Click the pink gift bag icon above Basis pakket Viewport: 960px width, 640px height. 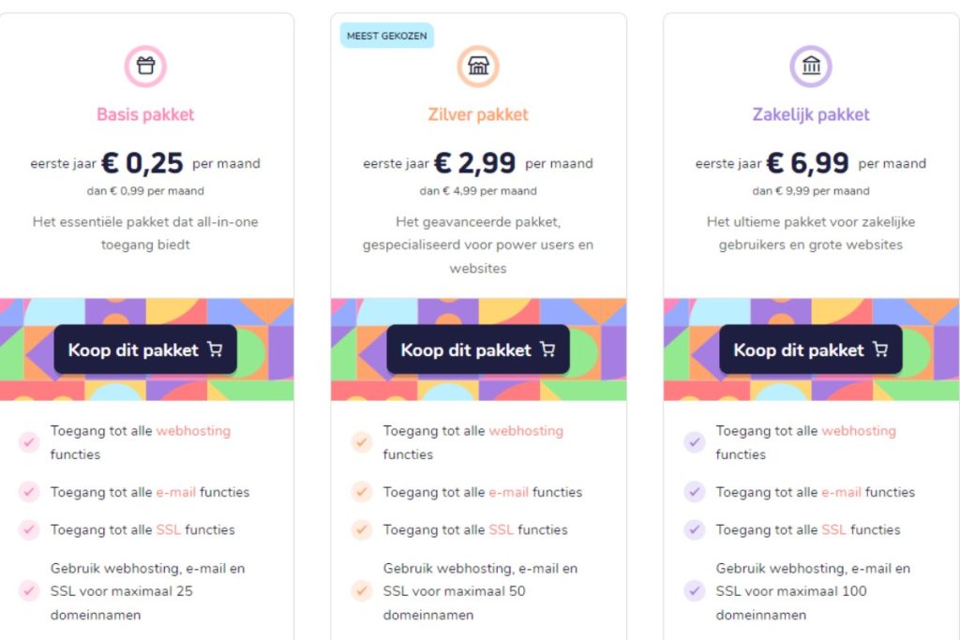click(x=145, y=65)
